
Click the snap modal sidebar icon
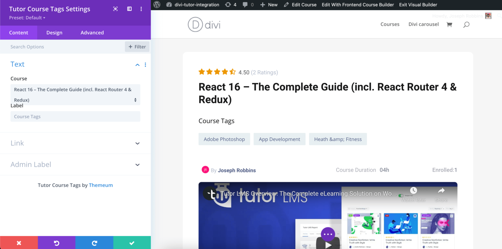click(x=129, y=9)
